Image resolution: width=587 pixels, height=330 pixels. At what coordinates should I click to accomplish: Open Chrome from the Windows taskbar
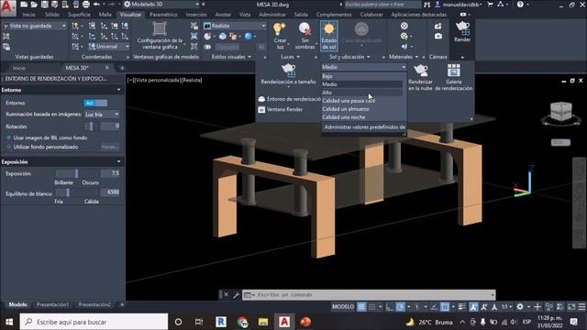[x=242, y=322]
